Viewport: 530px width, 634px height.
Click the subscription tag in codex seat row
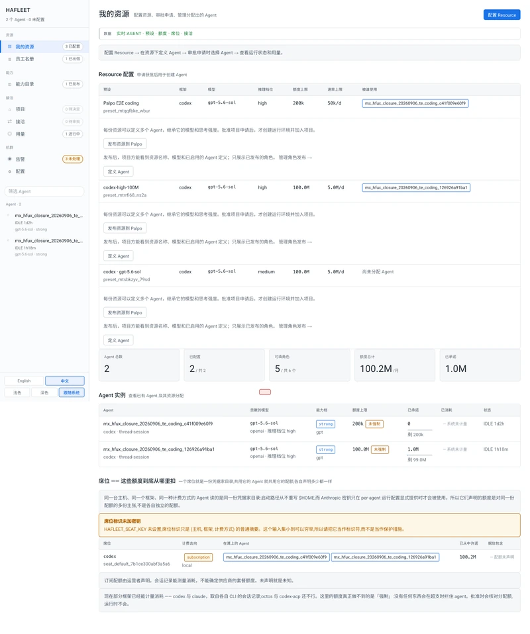click(x=198, y=557)
